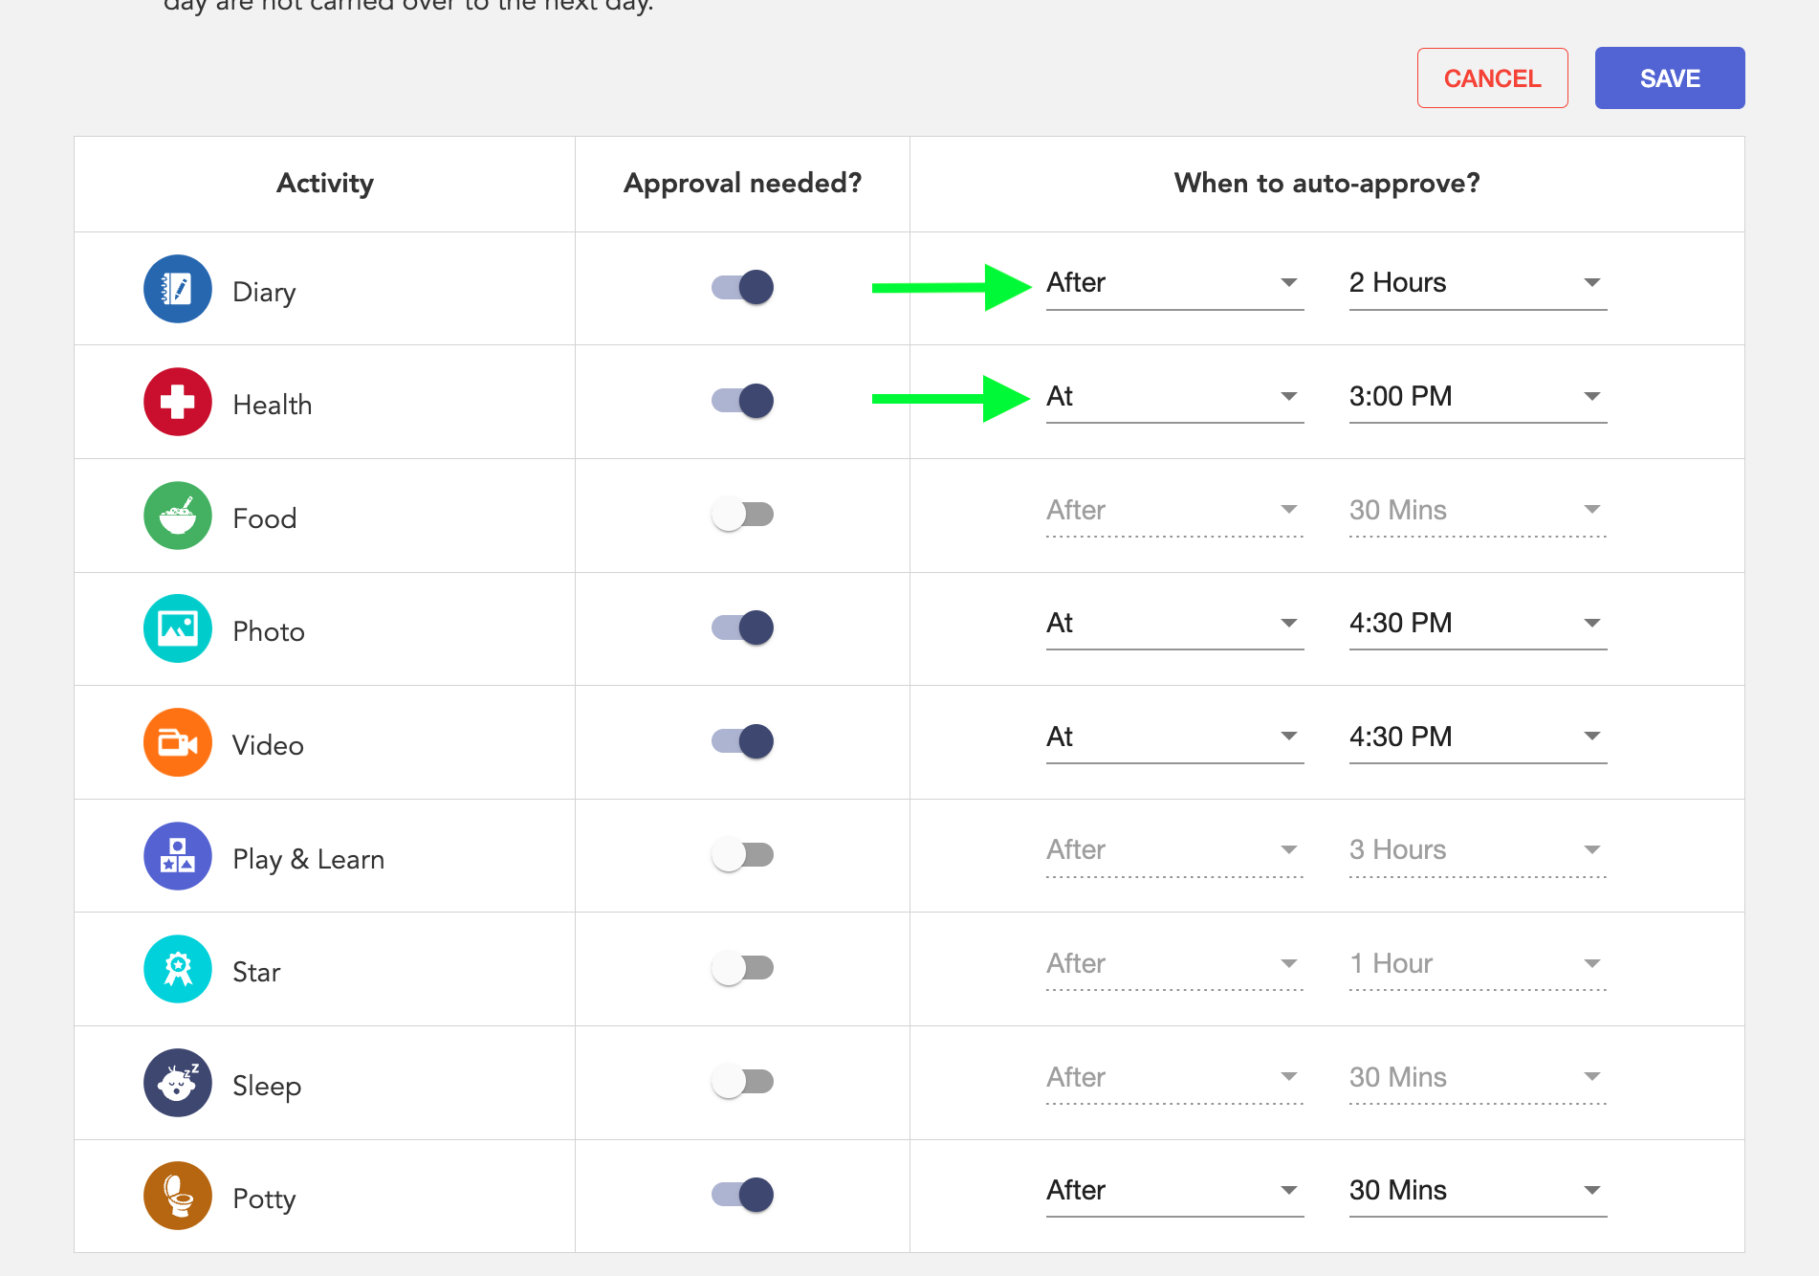Click the 'Play & Learn' activity label
This screenshot has height=1276, width=1819.
point(309,859)
